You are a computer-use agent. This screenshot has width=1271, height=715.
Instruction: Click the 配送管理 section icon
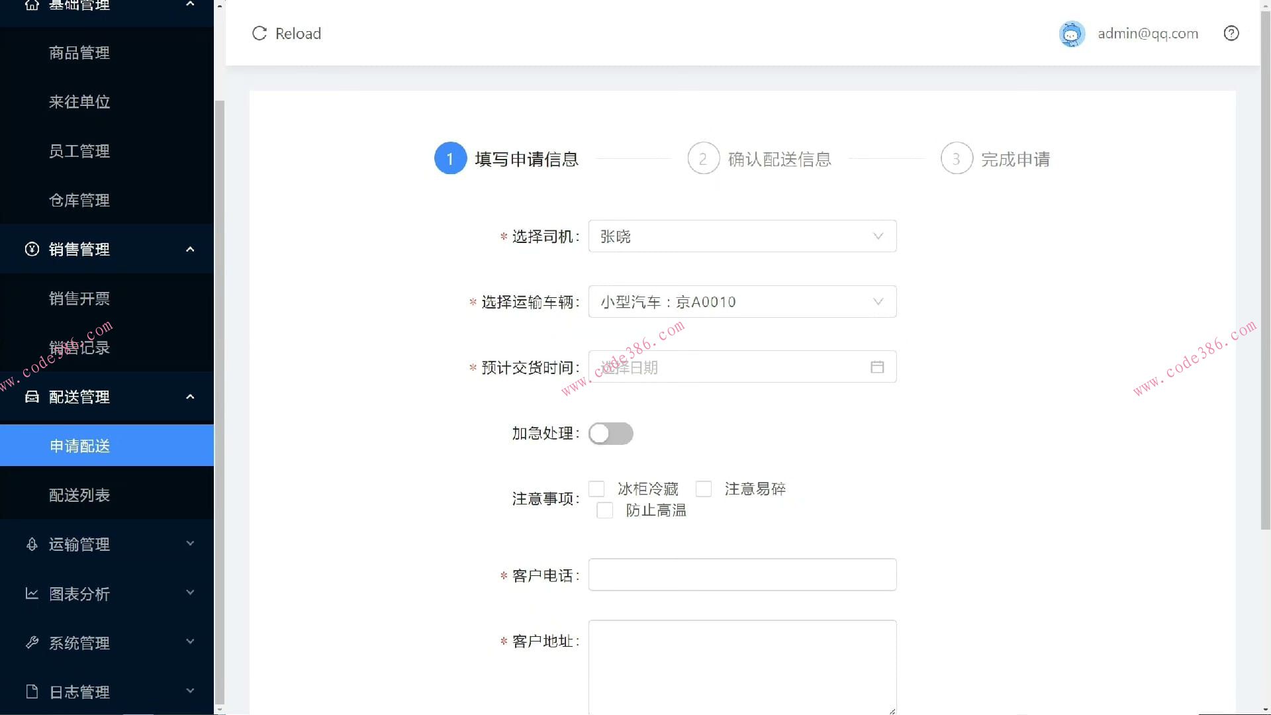click(32, 397)
